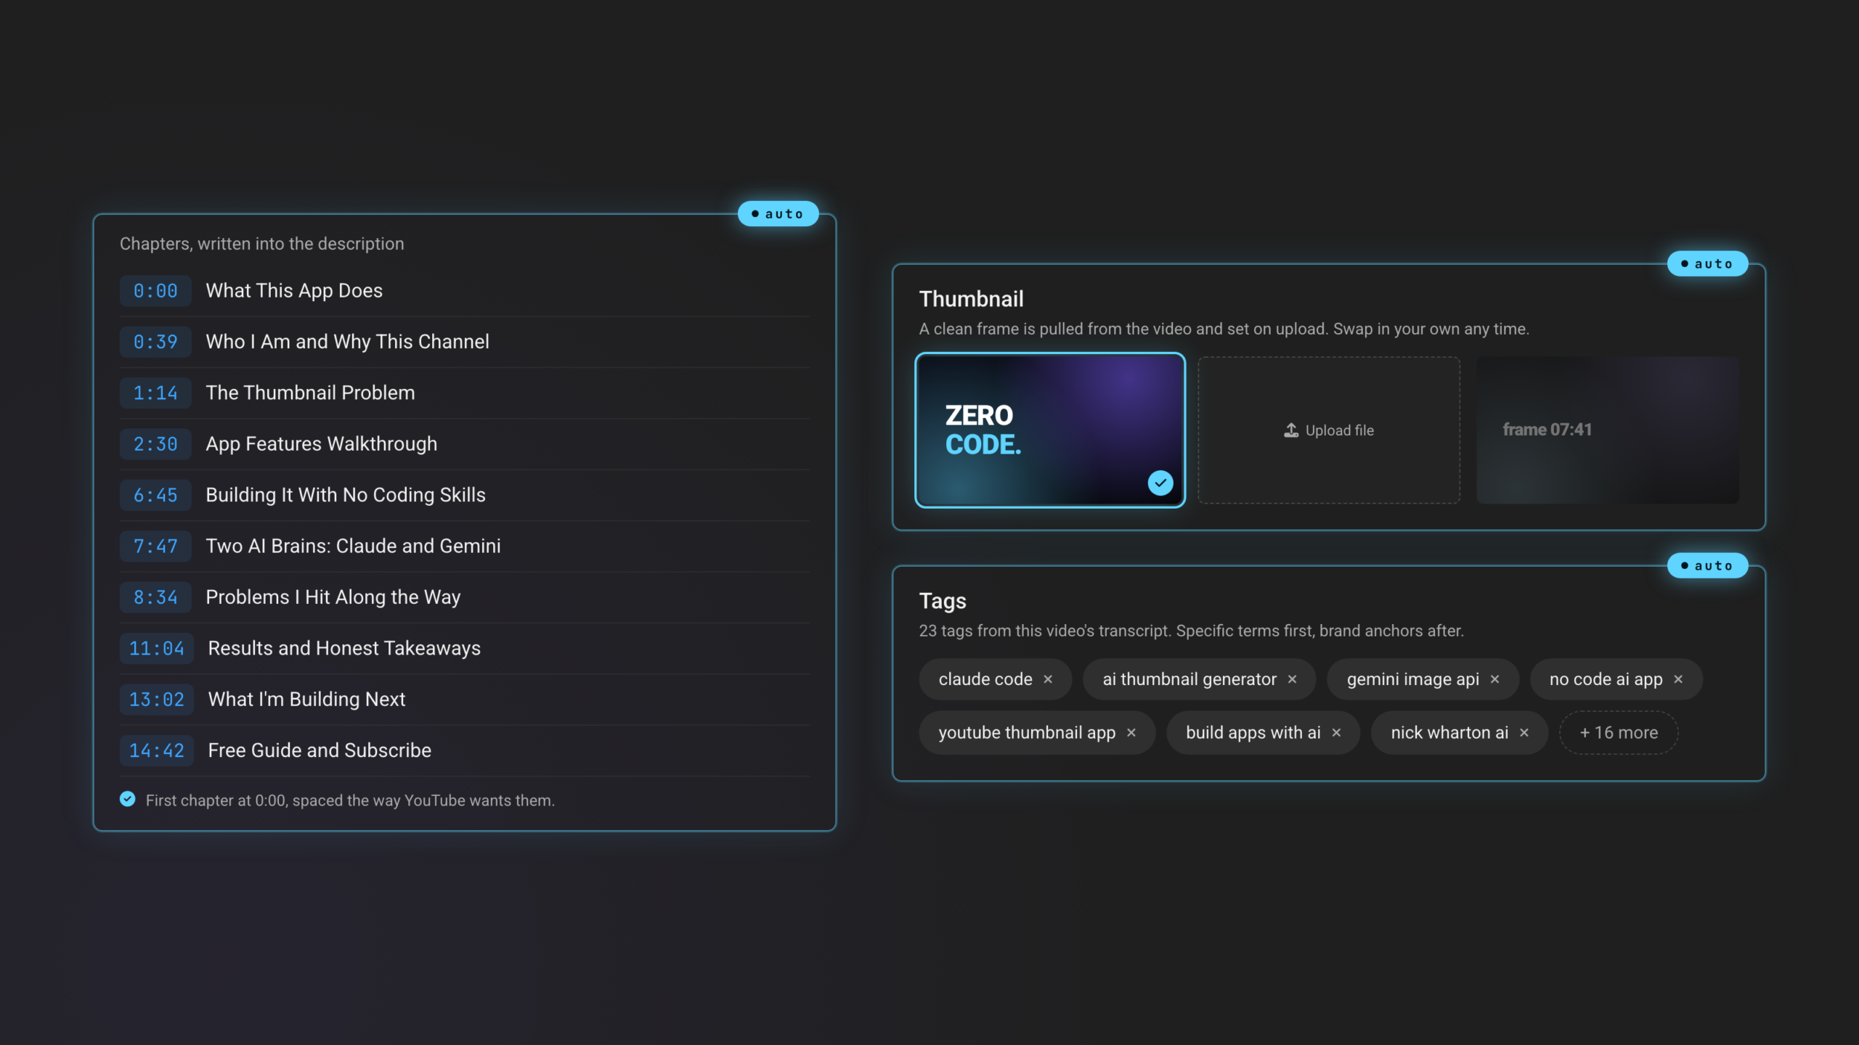The image size is (1859, 1045).
Task: Click the 0:39 timestamp chip
Action: [155, 342]
